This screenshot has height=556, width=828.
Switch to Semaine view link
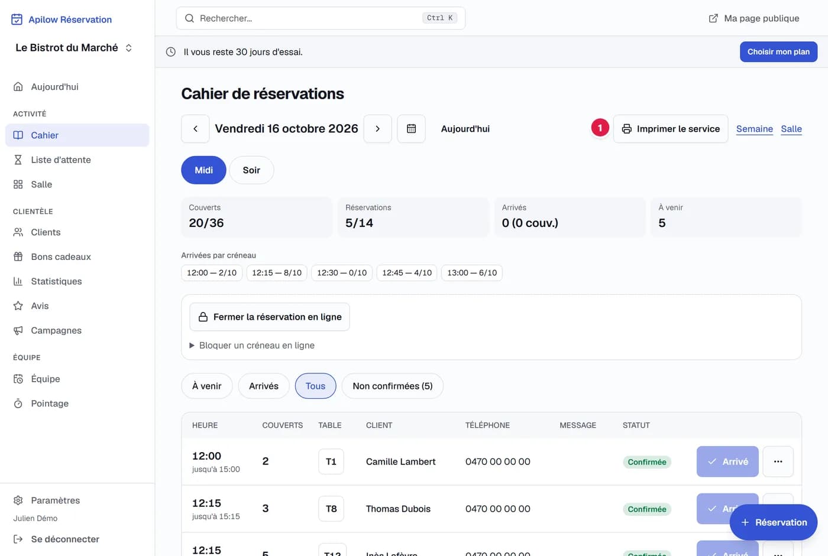point(755,129)
